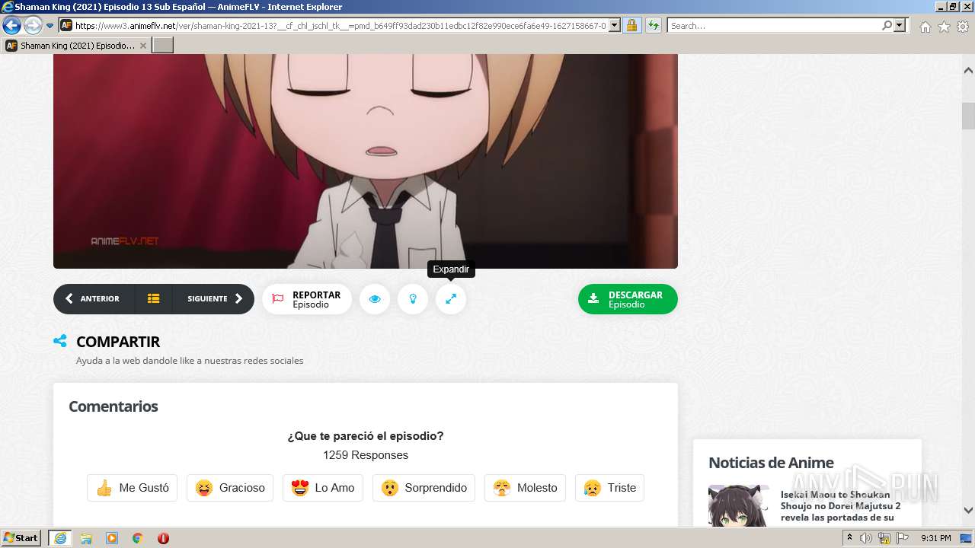Open Chrome taskbar icon
The image size is (975, 548).
137,538
